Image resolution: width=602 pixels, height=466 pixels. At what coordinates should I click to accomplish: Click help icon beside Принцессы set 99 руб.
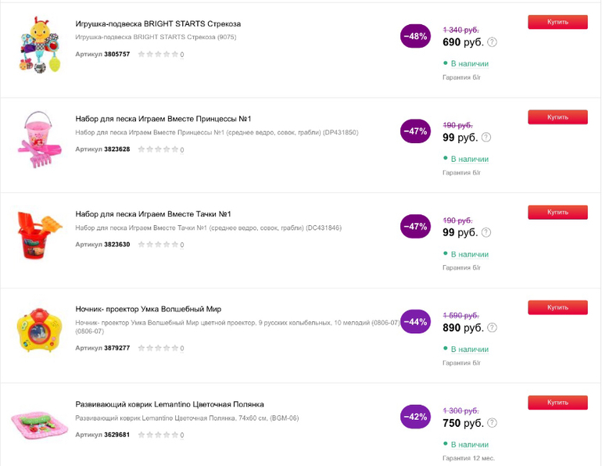486,138
